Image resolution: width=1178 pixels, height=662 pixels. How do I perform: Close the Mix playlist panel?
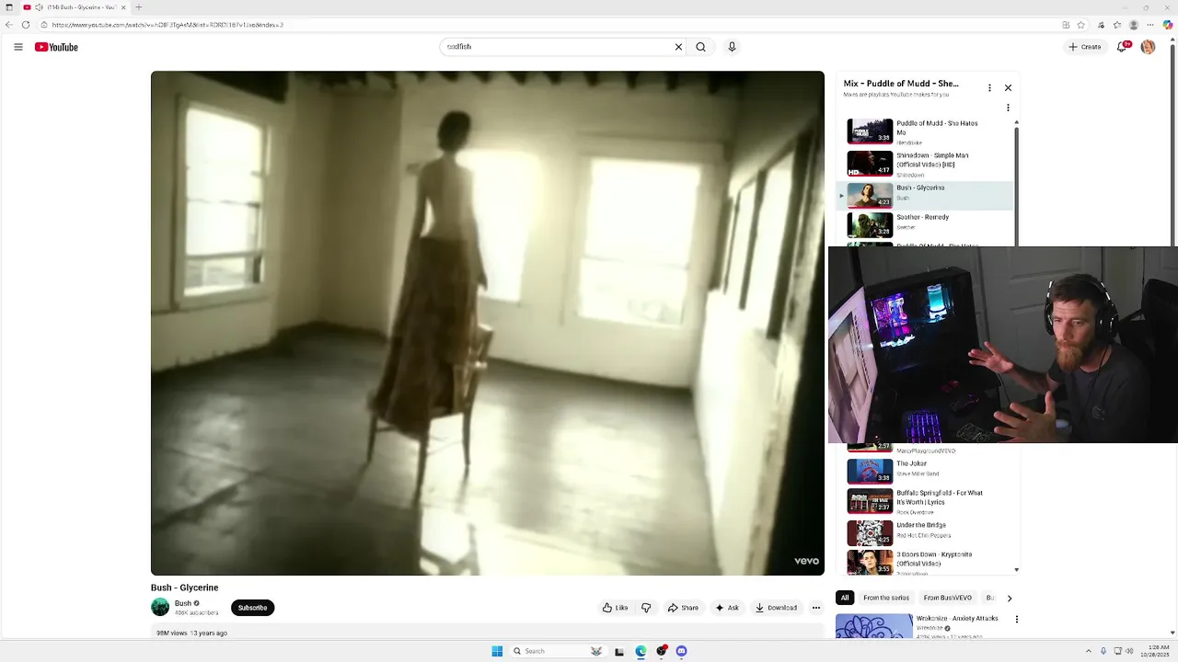(x=1008, y=88)
